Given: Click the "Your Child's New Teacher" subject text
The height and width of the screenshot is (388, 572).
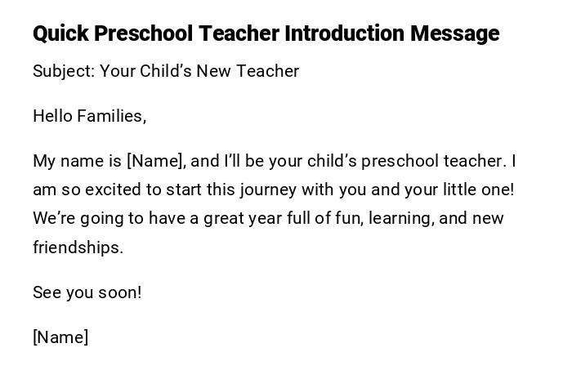Looking at the screenshot, I should (x=199, y=71).
